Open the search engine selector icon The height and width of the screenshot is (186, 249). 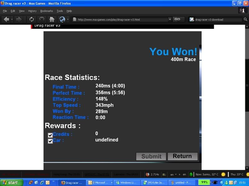(x=192, y=20)
